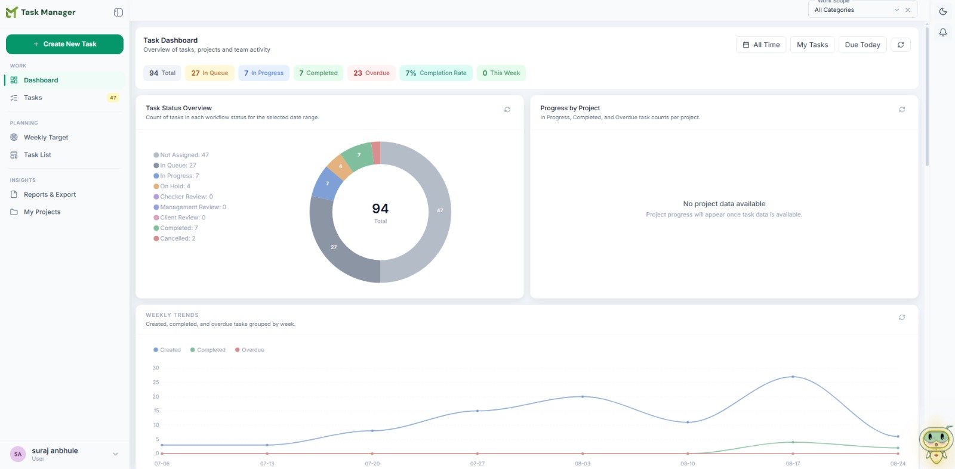Click 27 In Queue stat chip

coord(210,73)
